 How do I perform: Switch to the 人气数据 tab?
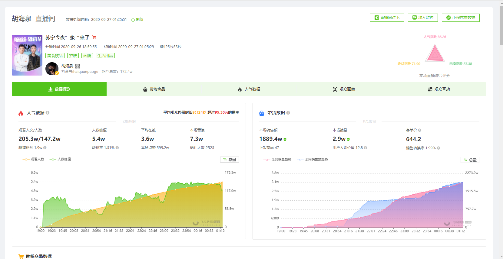click(249, 89)
